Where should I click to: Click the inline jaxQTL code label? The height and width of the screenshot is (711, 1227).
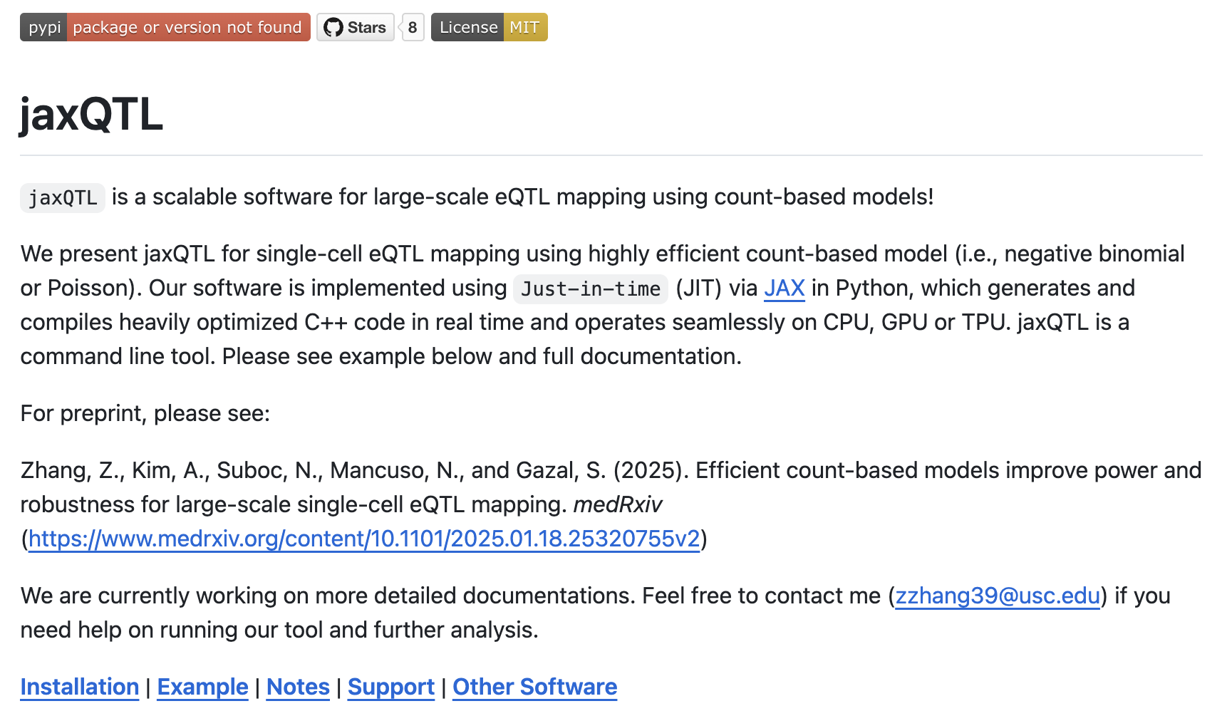point(63,197)
